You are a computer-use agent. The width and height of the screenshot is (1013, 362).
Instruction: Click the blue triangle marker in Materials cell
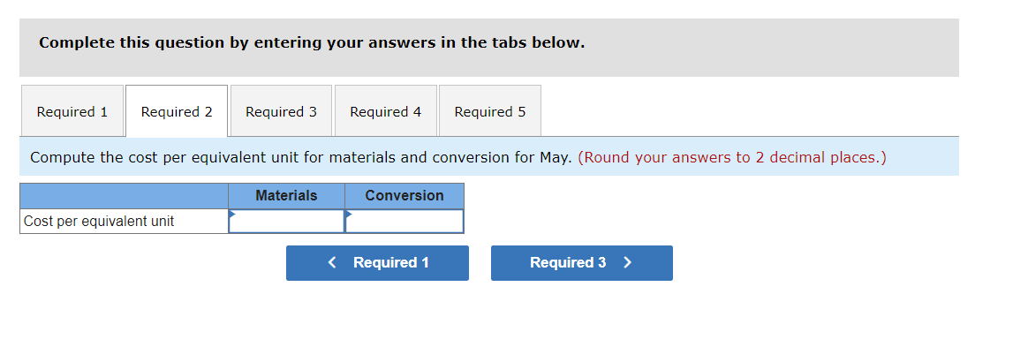(232, 214)
